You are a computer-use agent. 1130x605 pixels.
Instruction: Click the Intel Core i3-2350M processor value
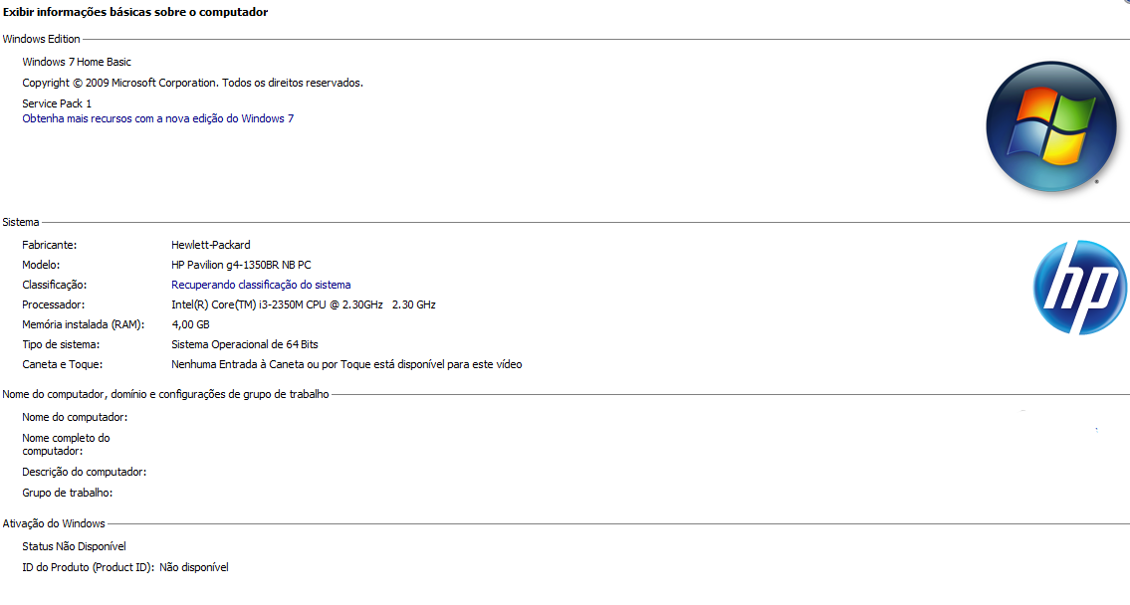(x=304, y=304)
